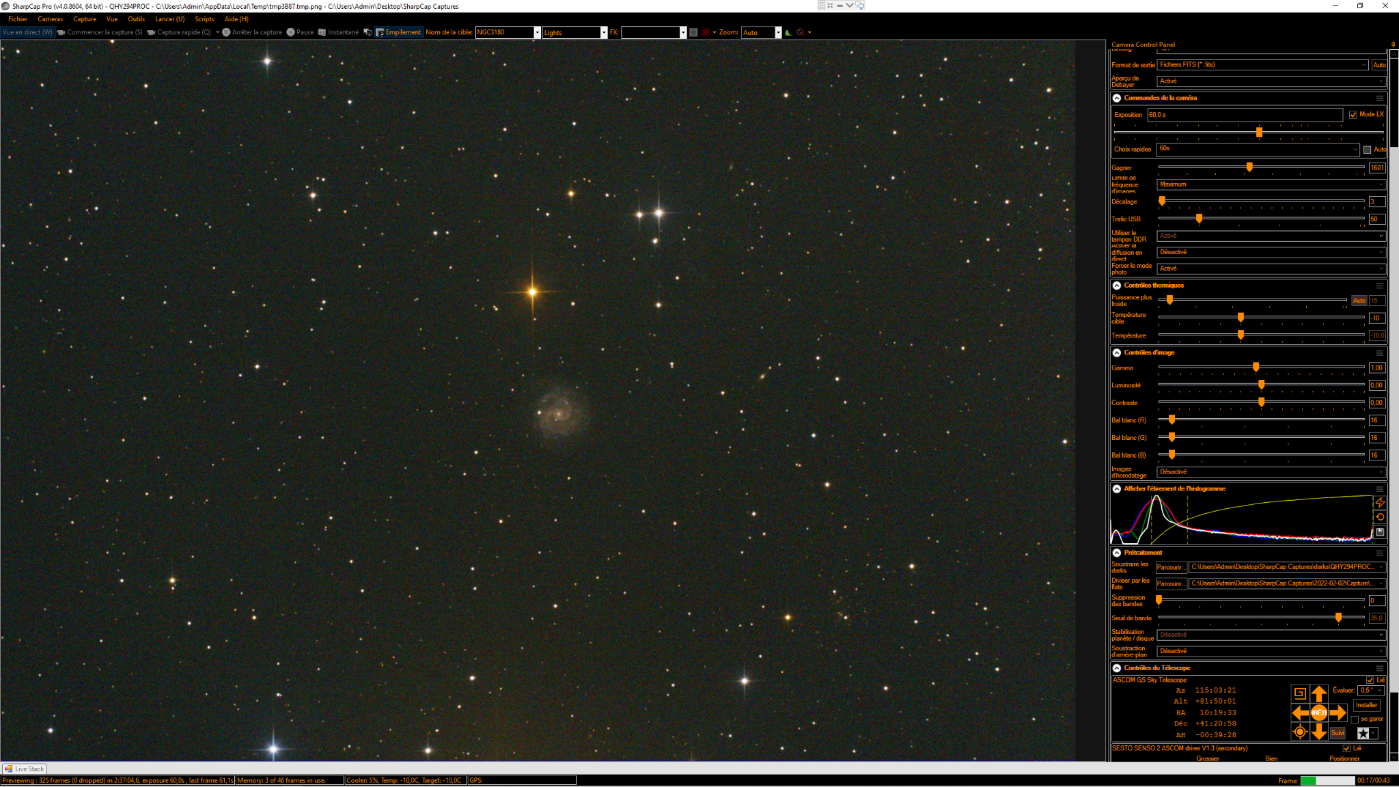
Task: Click Parcourir for Diviser par les flats
Action: coord(1171,584)
